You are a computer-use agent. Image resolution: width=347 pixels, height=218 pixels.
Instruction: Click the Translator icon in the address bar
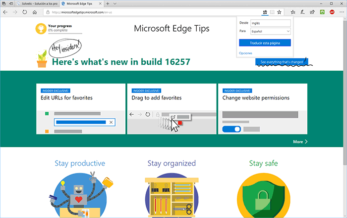[x=265, y=12]
